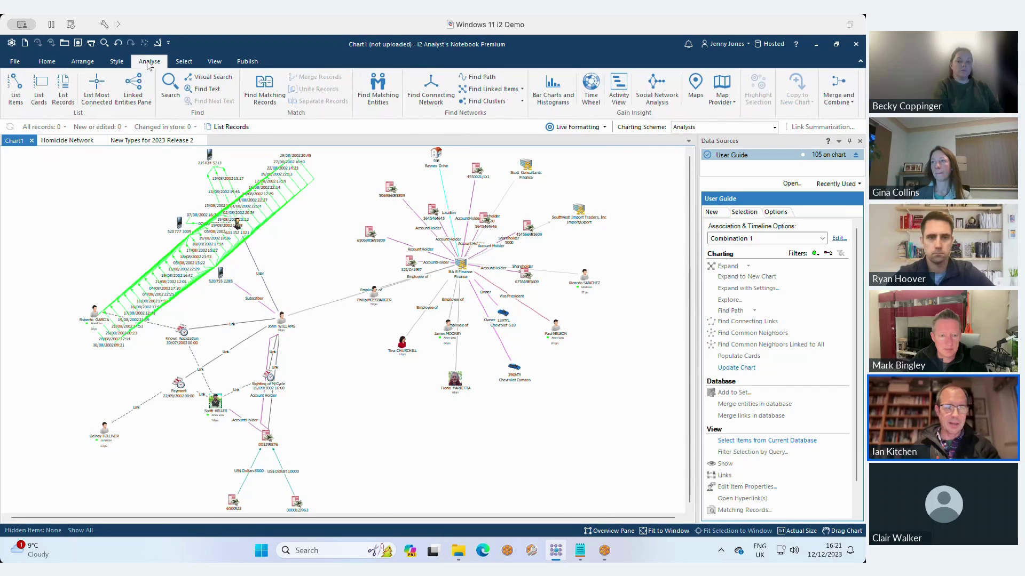
Task: Click Find Path in Find Networks
Action: (477, 77)
